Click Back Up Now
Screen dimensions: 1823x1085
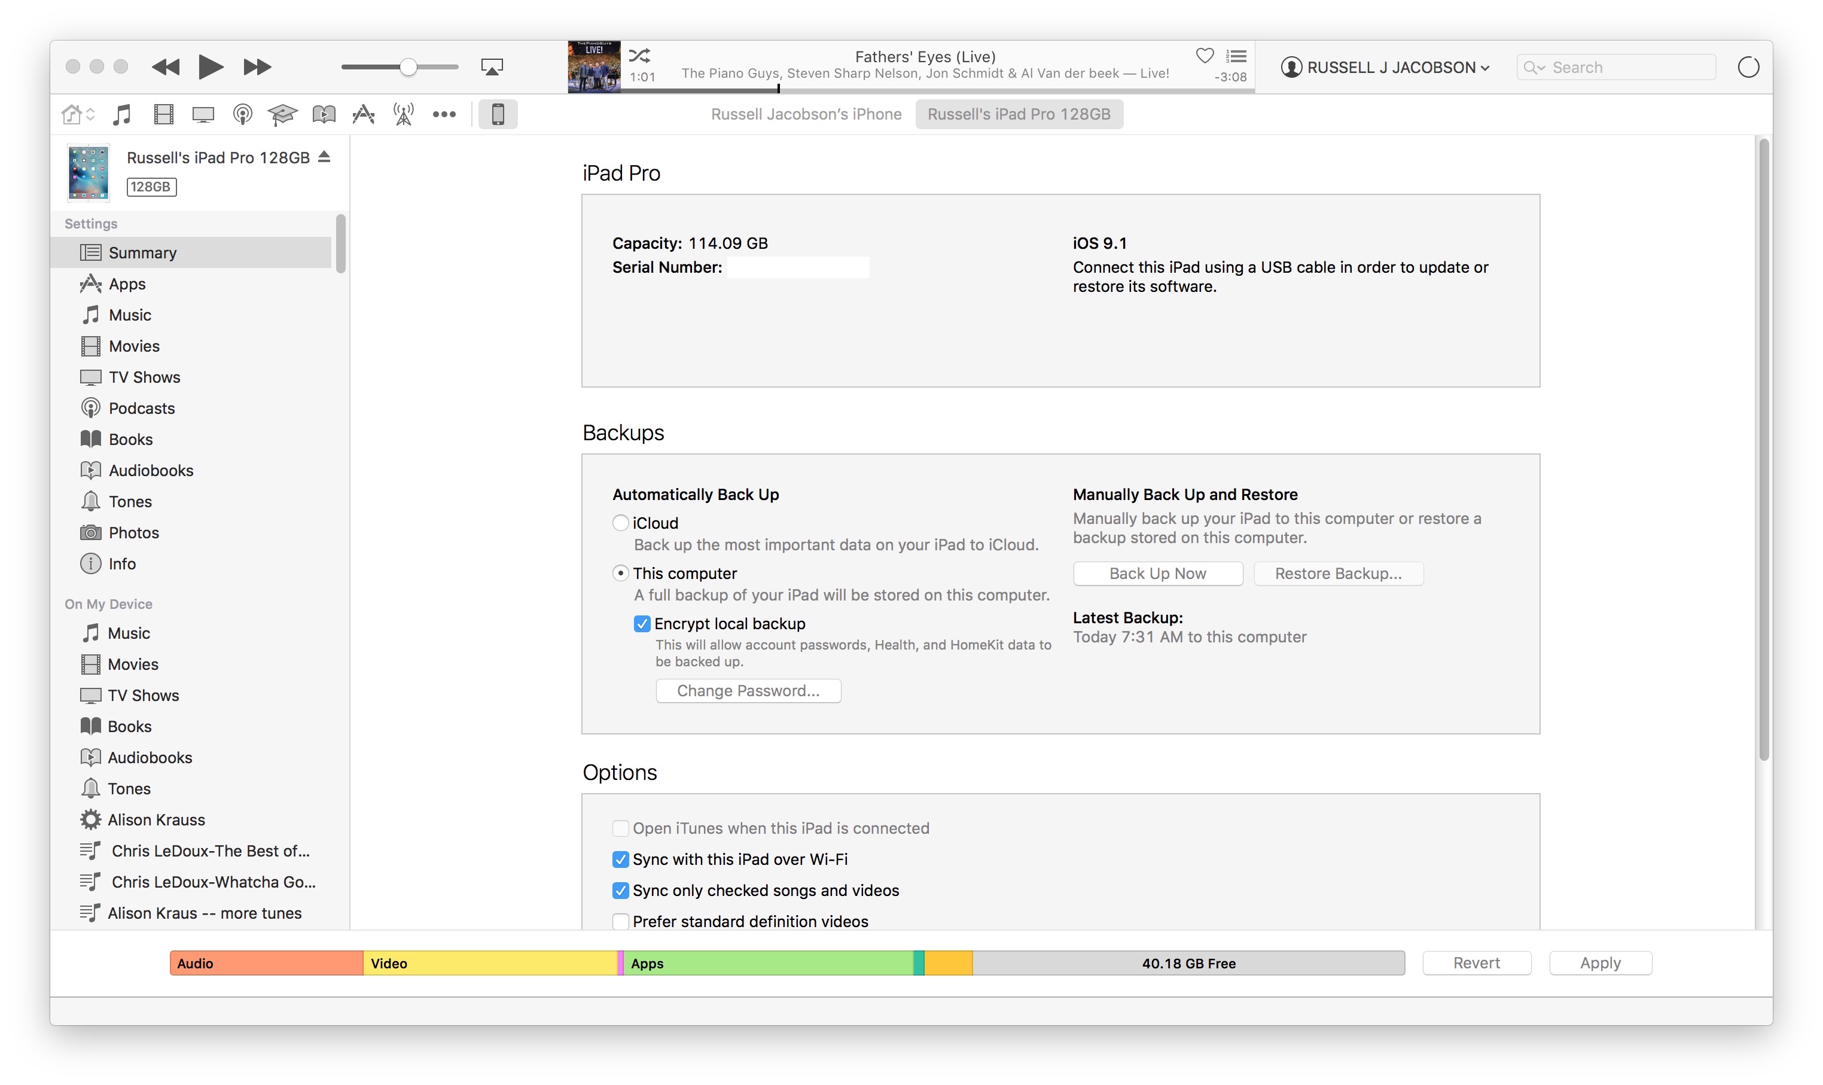coord(1157,574)
